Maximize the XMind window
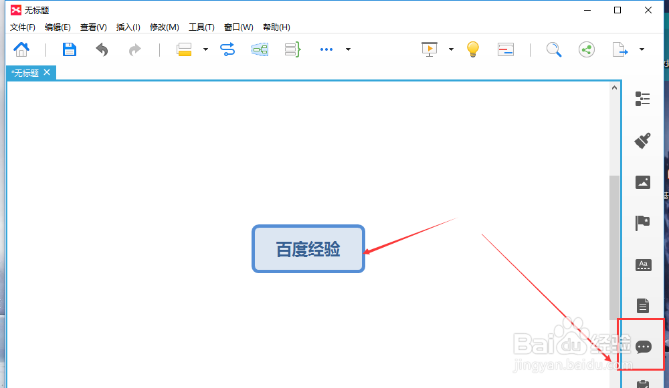 click(x=617, y=10)
